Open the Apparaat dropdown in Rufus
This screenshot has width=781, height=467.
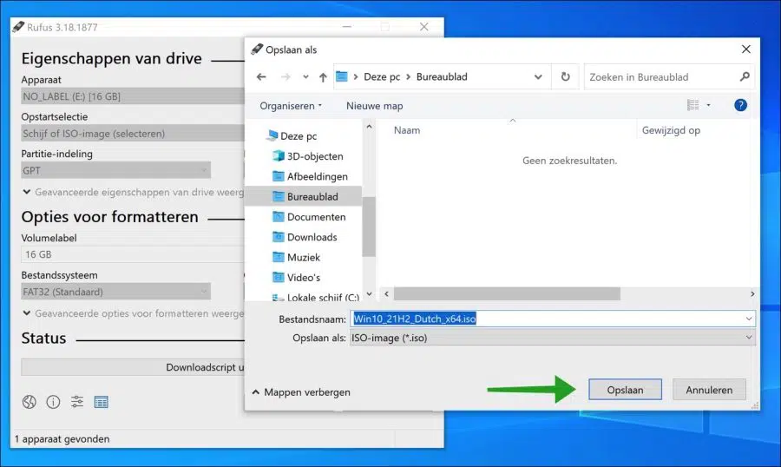133,96
